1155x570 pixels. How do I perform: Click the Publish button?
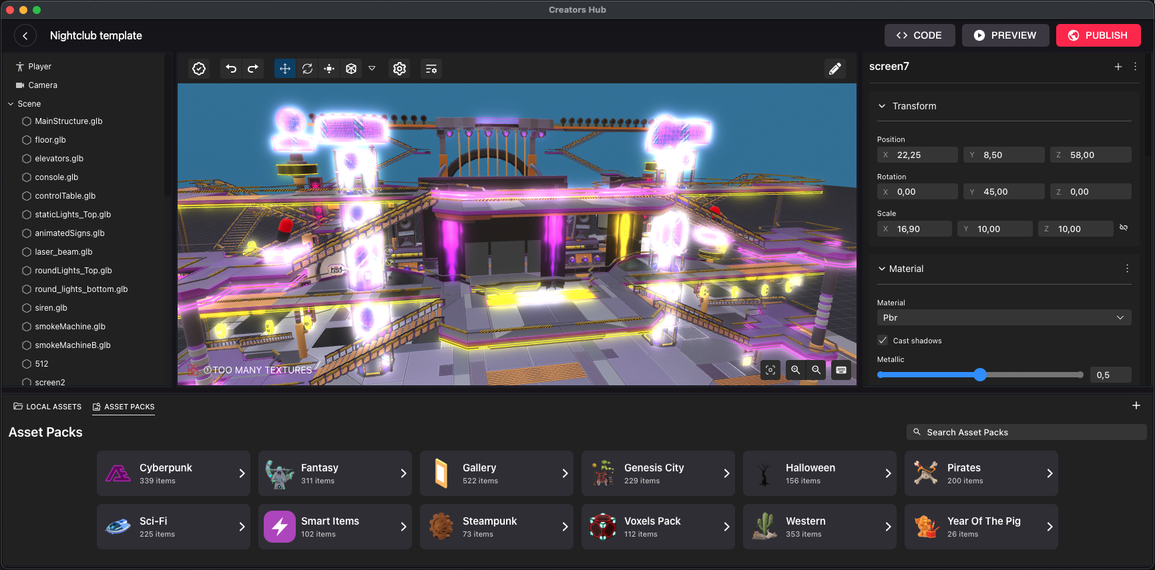pyautogui.click(x=1098, y=35)
